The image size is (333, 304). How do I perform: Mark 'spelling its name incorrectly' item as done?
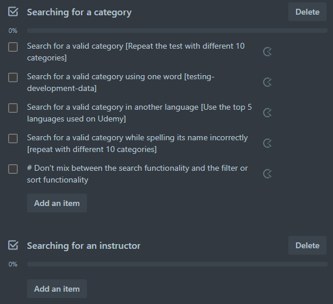13,139
